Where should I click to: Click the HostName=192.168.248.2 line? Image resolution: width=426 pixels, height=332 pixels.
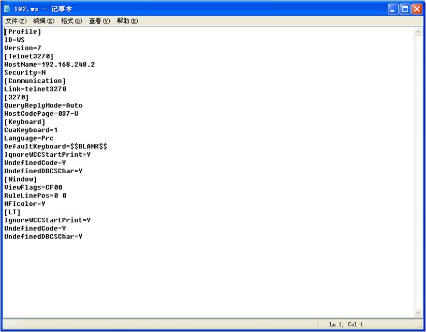pyautogui.click(x=50, y=64)
